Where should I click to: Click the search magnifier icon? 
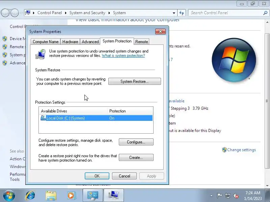coord(265,13)
